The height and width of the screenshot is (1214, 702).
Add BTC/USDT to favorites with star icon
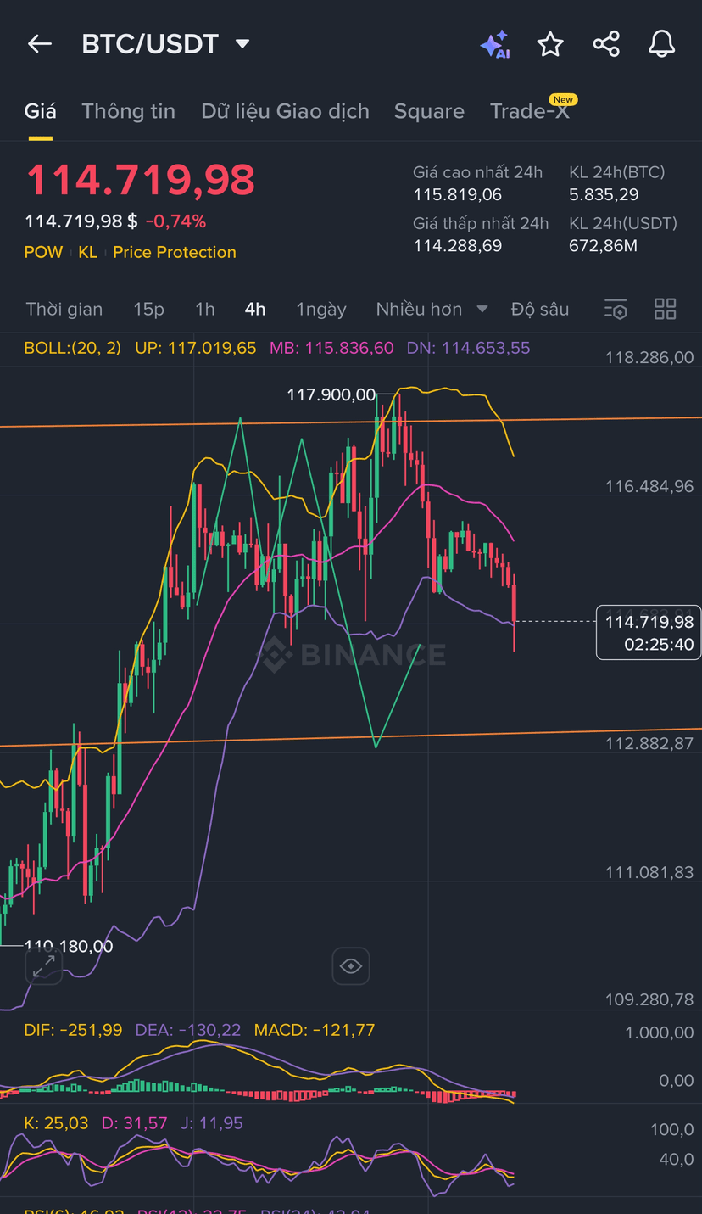(550, 44)
